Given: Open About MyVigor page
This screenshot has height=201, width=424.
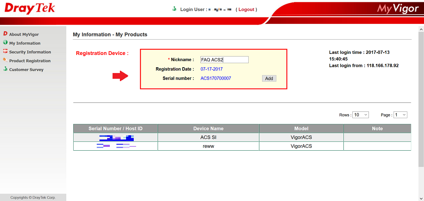Looking at the screenshot, I should pyautogui.click(x=24, y=35).
